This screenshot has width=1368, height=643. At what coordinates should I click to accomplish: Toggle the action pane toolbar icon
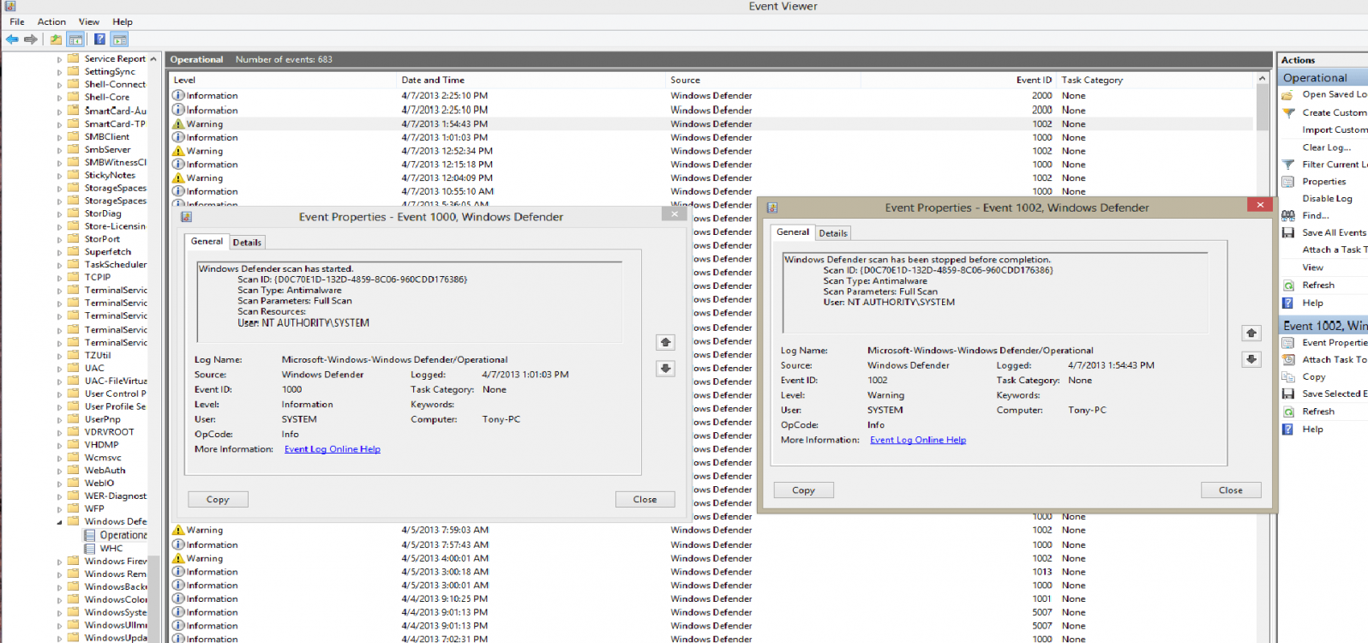pyautogui.click(x=119, y=39)
